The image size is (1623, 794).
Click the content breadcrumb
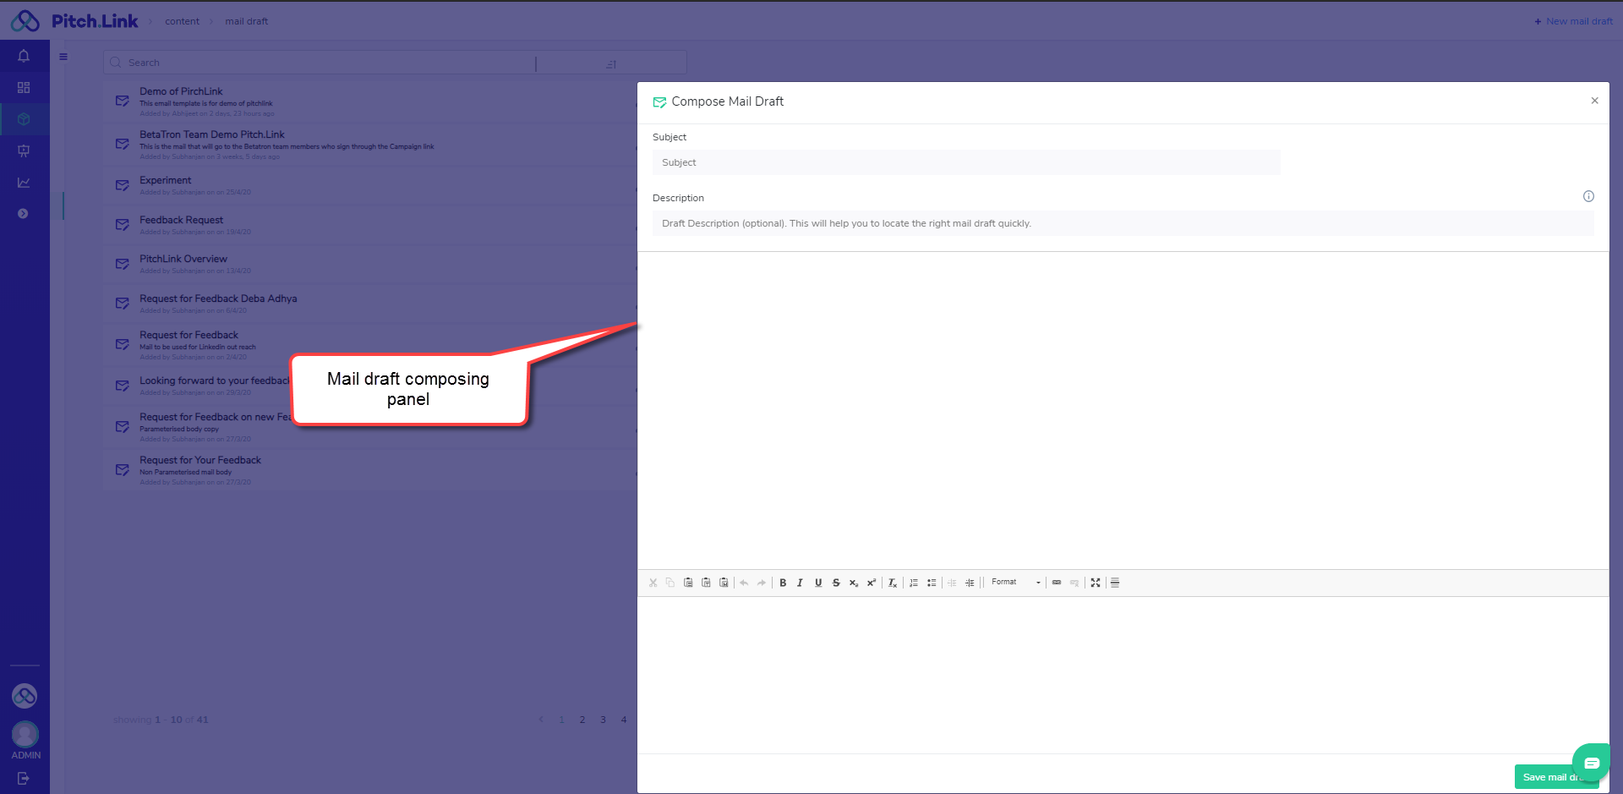point(182,21)
